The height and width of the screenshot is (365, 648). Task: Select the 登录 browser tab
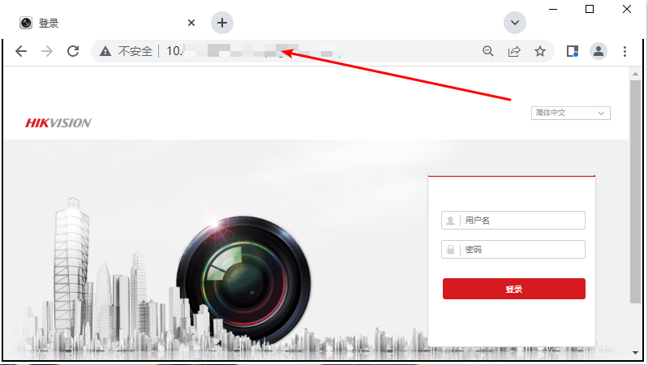tap(97, 23)
